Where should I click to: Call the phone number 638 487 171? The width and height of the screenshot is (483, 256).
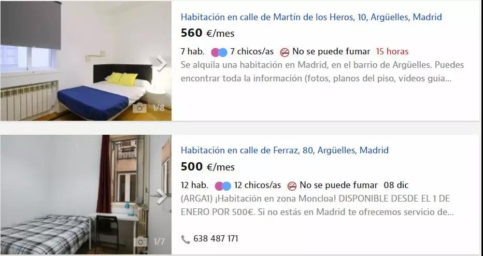click(216, 239)
